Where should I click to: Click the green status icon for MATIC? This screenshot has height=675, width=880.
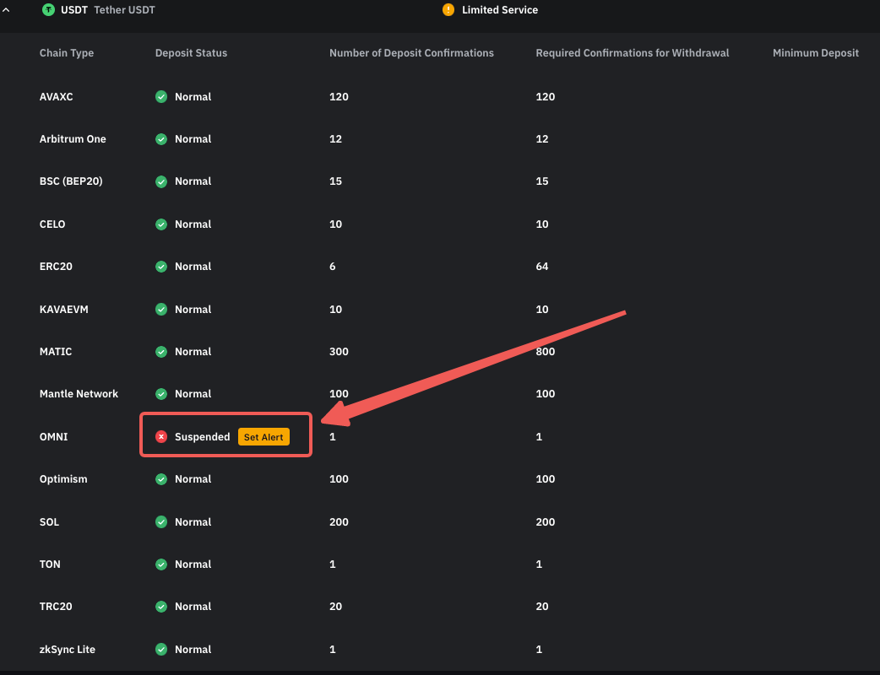point(161,352)
